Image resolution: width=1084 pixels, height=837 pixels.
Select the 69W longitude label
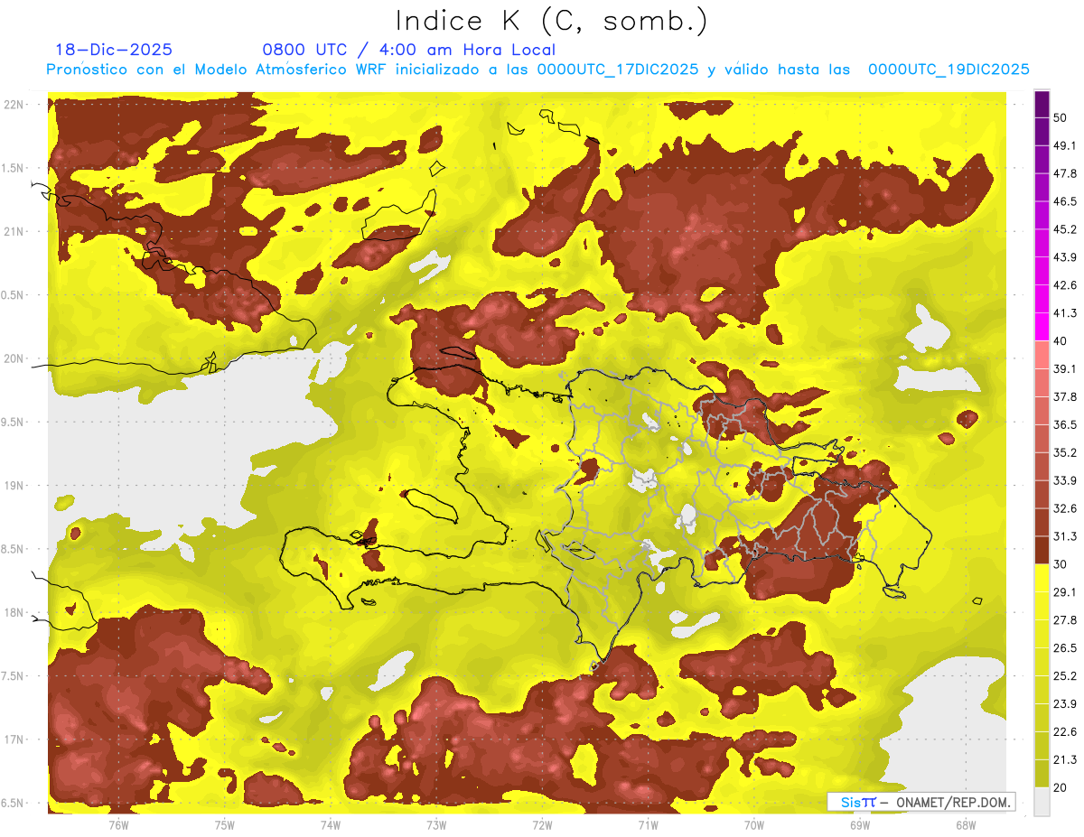click(x=860, y=824)
